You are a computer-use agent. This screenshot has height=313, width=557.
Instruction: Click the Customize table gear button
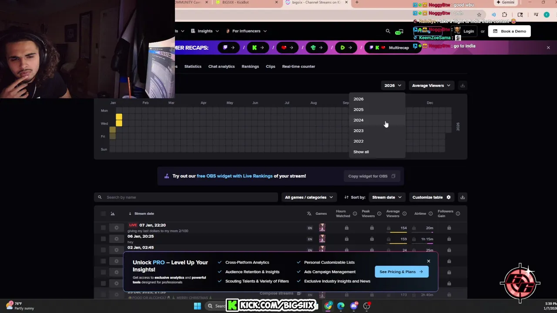(432, 197)
